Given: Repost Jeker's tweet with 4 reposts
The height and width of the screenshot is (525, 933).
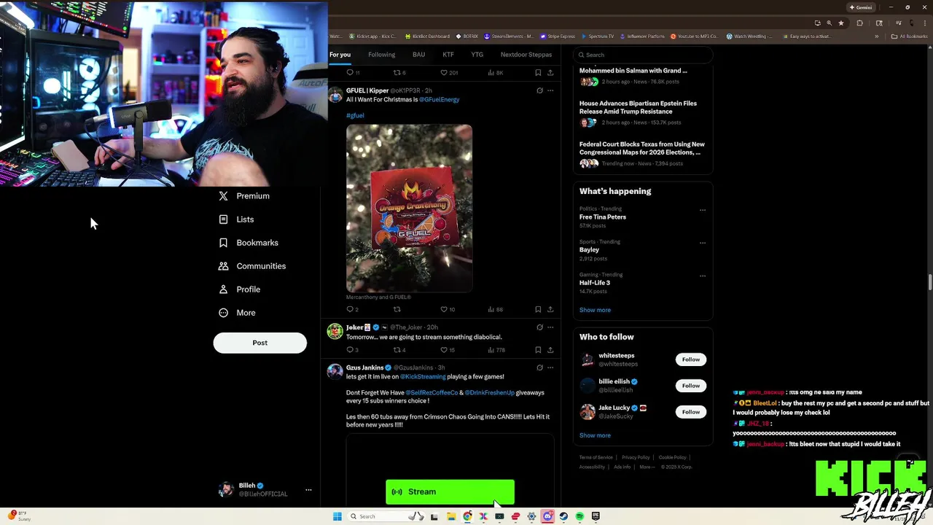Looking at the screenshot, I should pos(399,350).
